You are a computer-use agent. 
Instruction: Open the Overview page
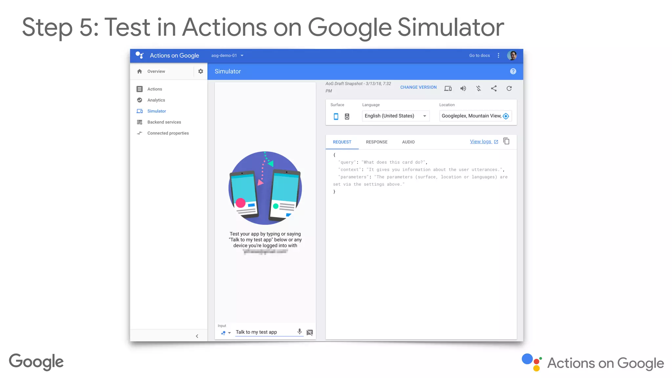(156, 71)
